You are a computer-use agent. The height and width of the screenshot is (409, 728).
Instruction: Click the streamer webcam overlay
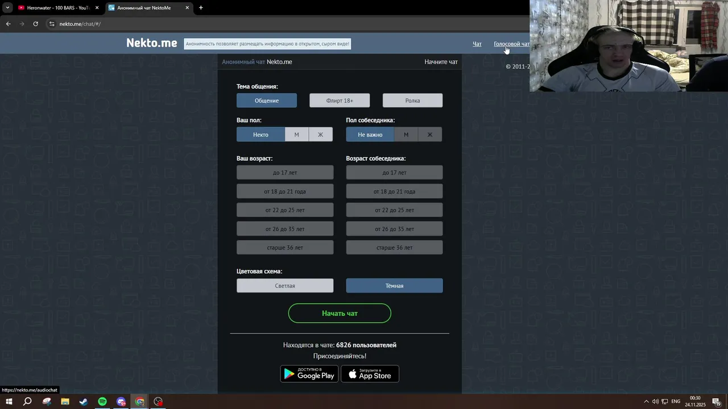[x=628, y=45]
